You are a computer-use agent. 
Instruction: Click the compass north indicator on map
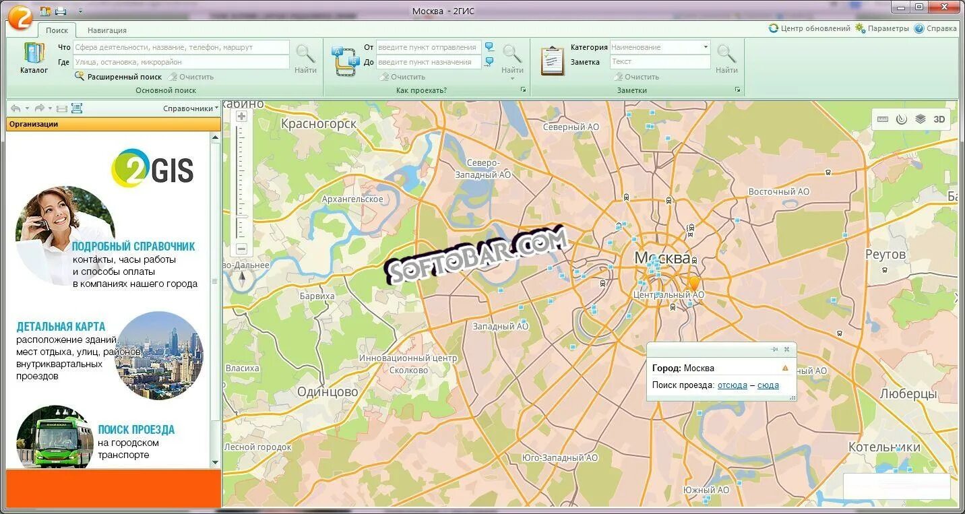click(x=243, y=280)
